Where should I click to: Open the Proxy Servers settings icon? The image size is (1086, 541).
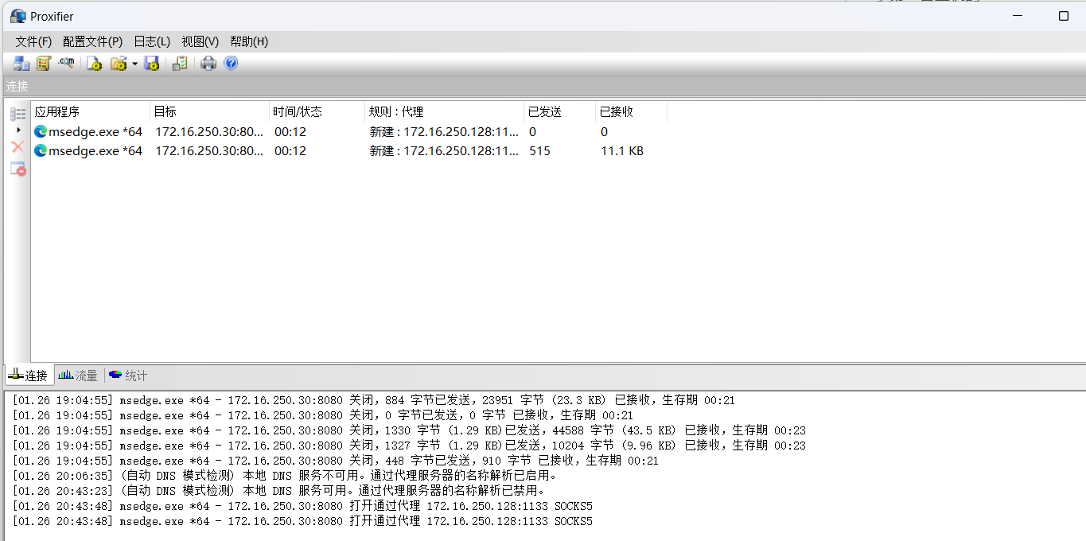pyautogui.click(x=21, y=64)
